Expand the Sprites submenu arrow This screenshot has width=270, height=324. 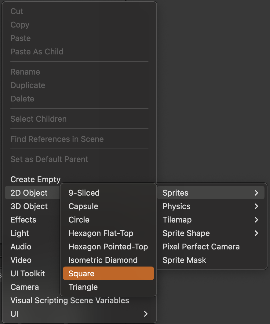[256, 193]
